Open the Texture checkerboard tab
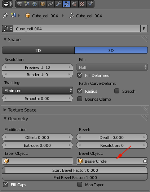Screen dimensions: 150x192 [82, 4]
